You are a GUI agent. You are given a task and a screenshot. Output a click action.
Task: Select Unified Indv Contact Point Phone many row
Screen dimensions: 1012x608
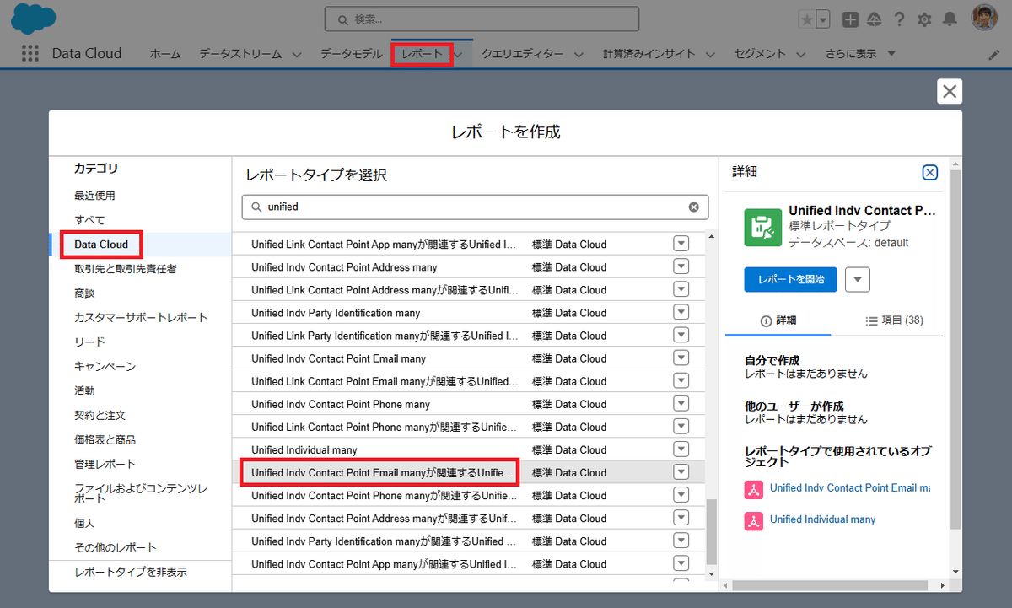point(471,404)
